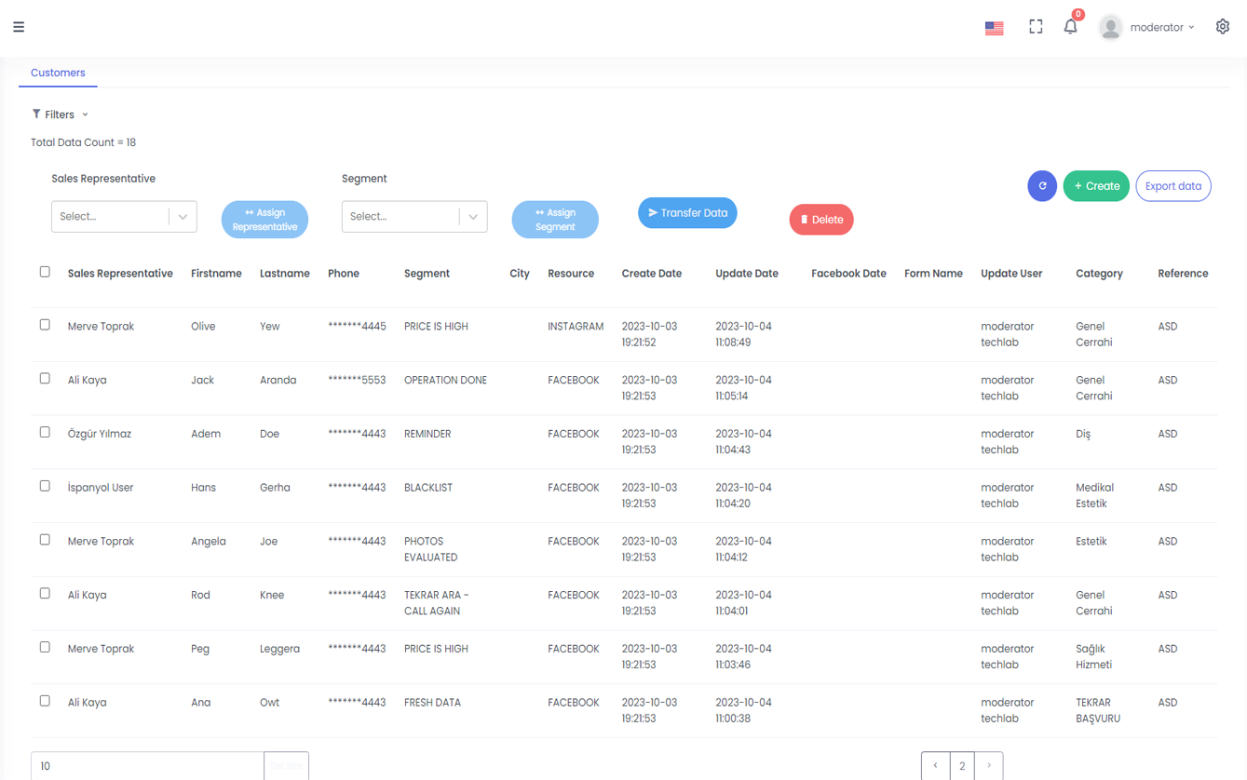The width and height of the screenshot is (1247, 780).
Task: Select the Angela Joe row checkbox
Action: pos(45,540)
